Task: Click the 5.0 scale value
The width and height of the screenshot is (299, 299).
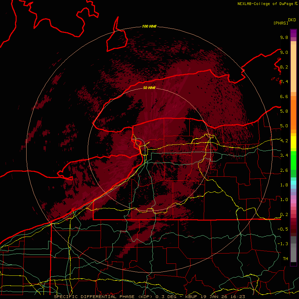Action: pyautogui.click(x=284, y=126)
